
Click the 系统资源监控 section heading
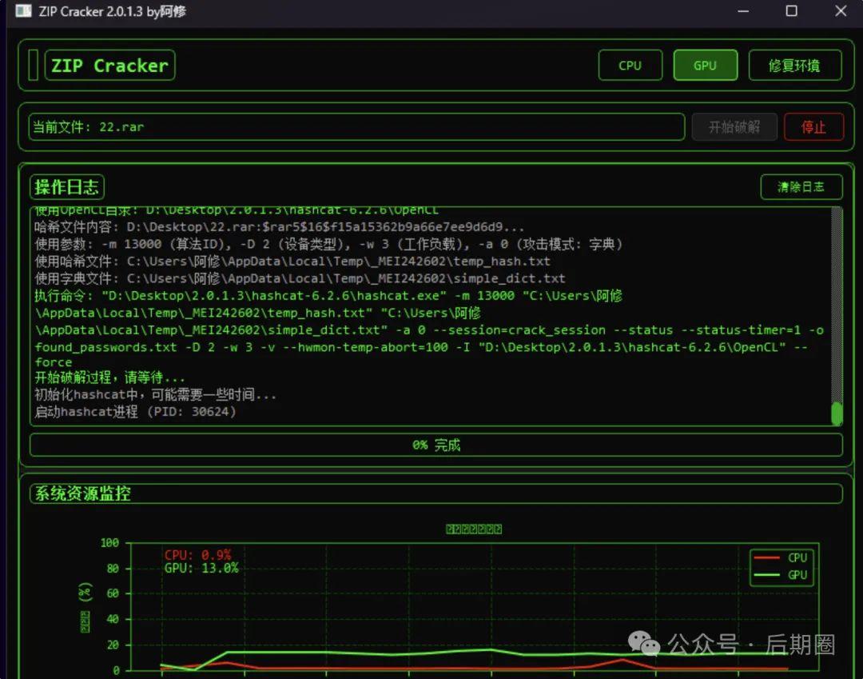82,493
